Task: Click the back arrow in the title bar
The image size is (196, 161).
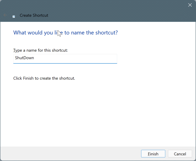Action: click(5, 15)
